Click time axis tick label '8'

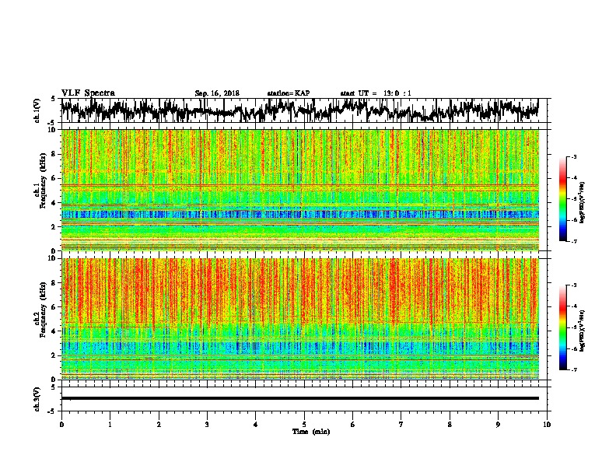tap(450, 425)
